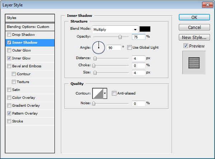The width and height of the screenshot is (215, 159).
Task: Select the Color Overlay label
Action: tap(24, 98)
